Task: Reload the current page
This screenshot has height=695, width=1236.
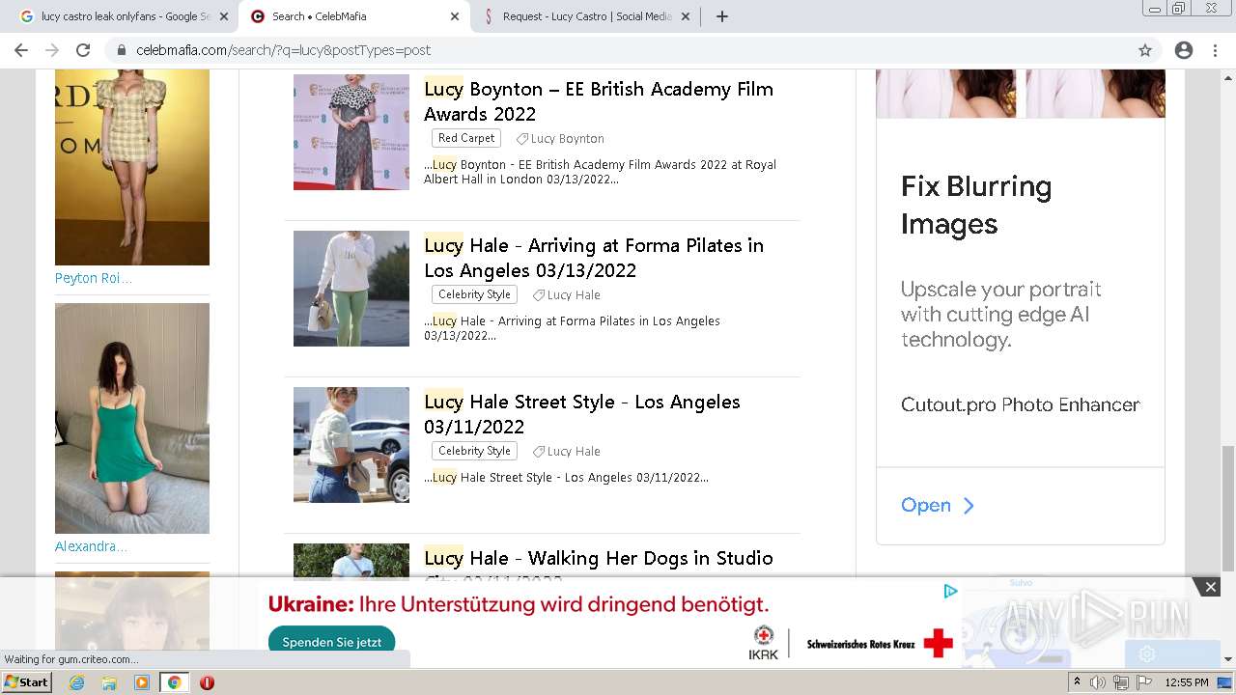Action: point(83,50)
